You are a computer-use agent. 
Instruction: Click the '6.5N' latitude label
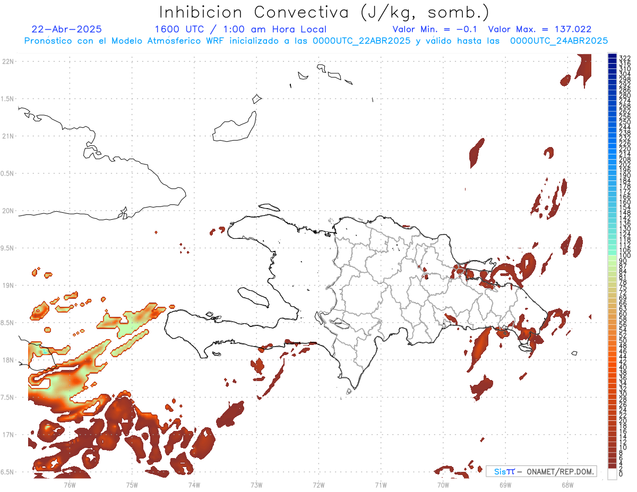(7, 472)
